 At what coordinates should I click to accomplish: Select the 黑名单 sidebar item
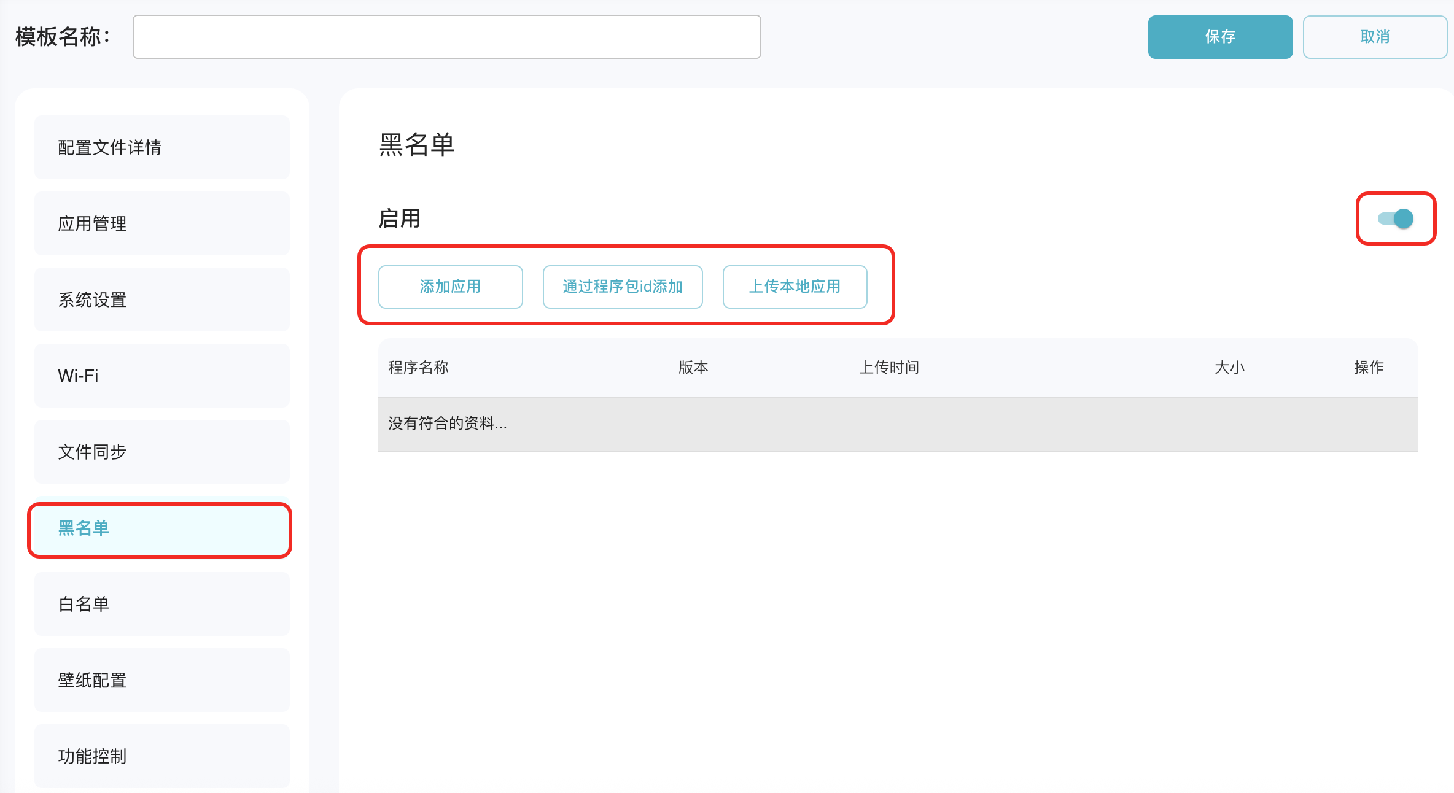click(x=160, y=528)
